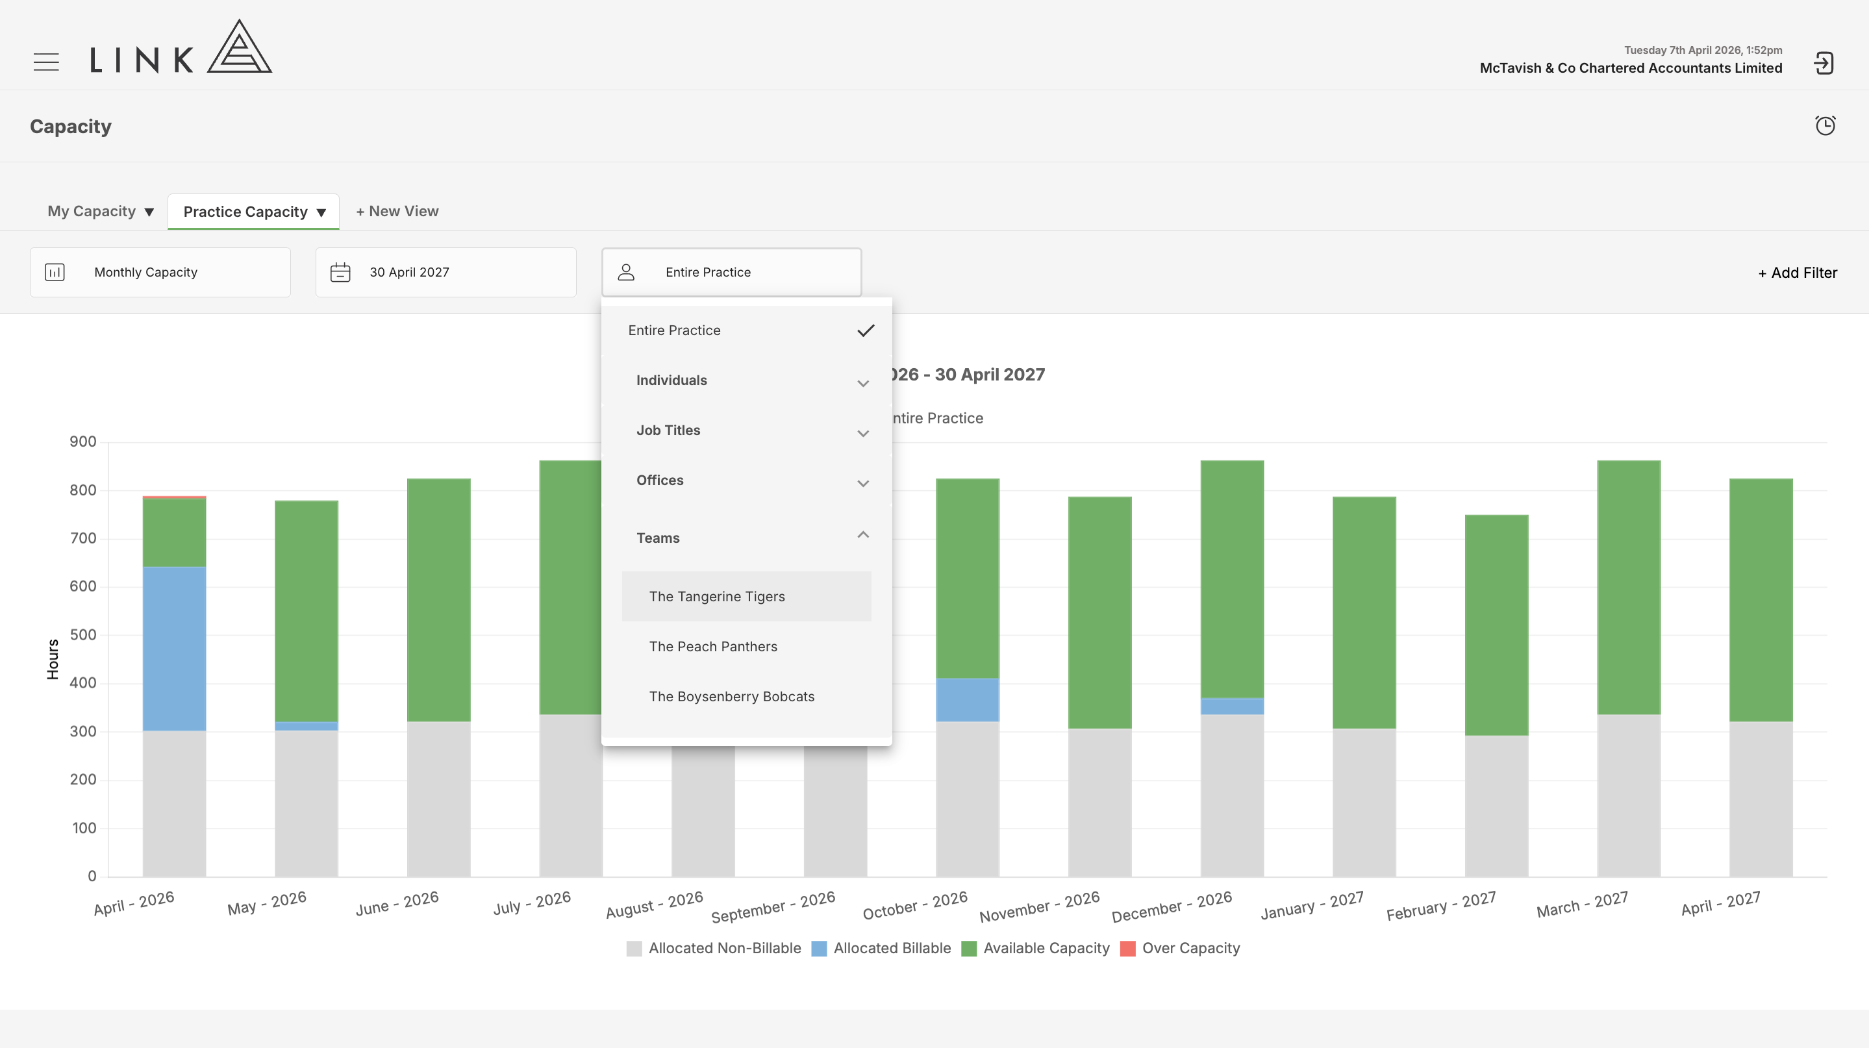Select Entire Practice in the dropdown list
The height and width of the screenshot is (1048, 1869).
click(x=747, y=330)
